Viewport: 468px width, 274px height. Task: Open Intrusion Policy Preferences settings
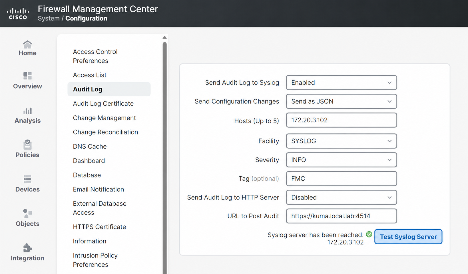click(x=95, y=260)
